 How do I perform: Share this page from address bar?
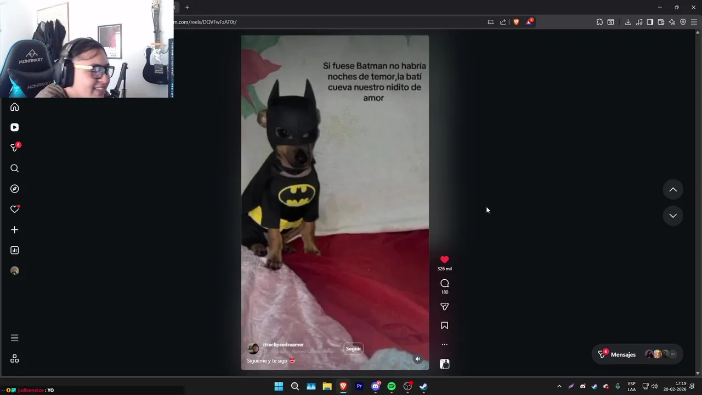[503, 22]
